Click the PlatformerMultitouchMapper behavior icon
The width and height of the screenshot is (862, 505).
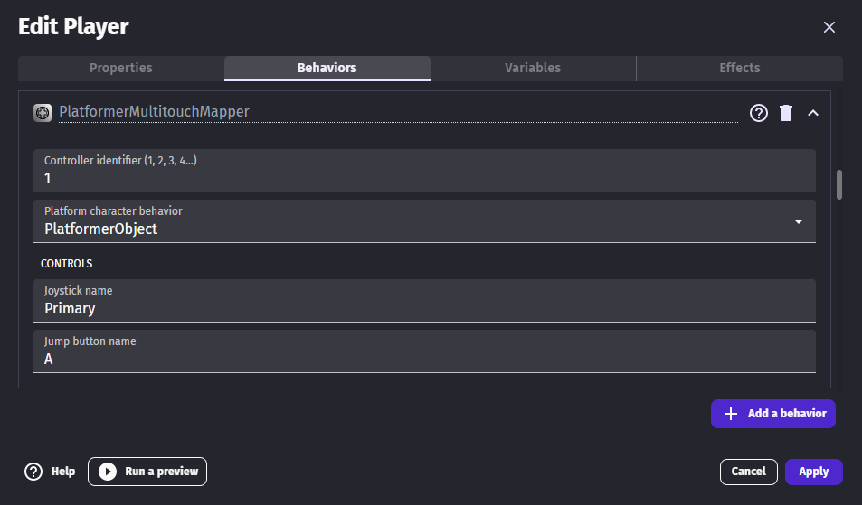[42, 112]
